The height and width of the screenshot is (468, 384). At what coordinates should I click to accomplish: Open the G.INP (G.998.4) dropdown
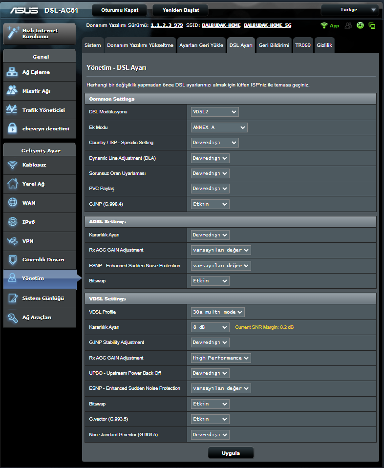(x=210, y=204)
